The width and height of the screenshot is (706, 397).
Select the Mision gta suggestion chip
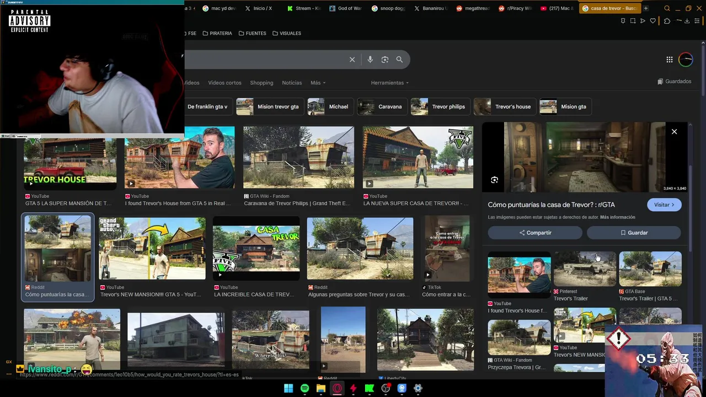pos(565,106)
